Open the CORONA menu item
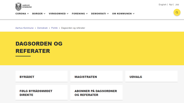The width and height of the screenshot is (184, 103). pos(21,14)
